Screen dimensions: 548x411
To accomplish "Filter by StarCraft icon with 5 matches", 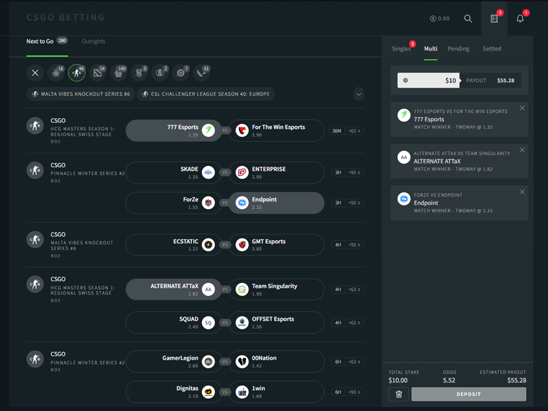I will tap(139, 73).
